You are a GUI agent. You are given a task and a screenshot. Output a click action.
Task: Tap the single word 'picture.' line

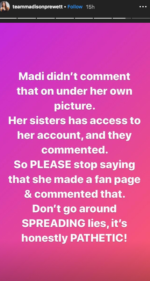pos(74,107)
